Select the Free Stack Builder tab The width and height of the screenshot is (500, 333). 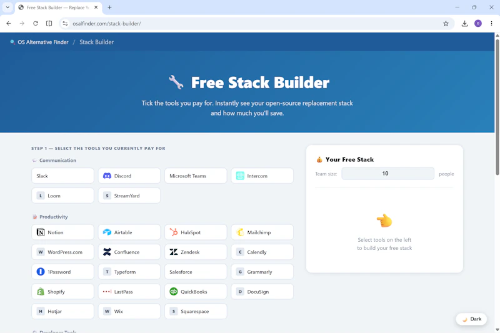click(x=59, y=7)
